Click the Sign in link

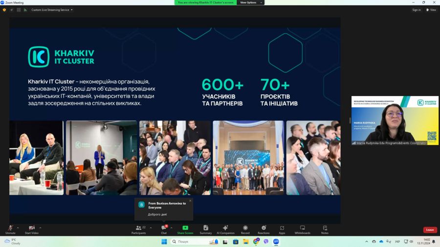[417, 10]
